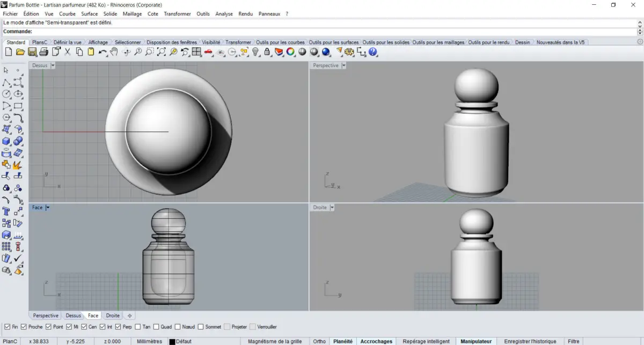The height and width of the screenshot is (345, 644).
Task: Click the Zoom Extents icon
Action: [162, 52]
